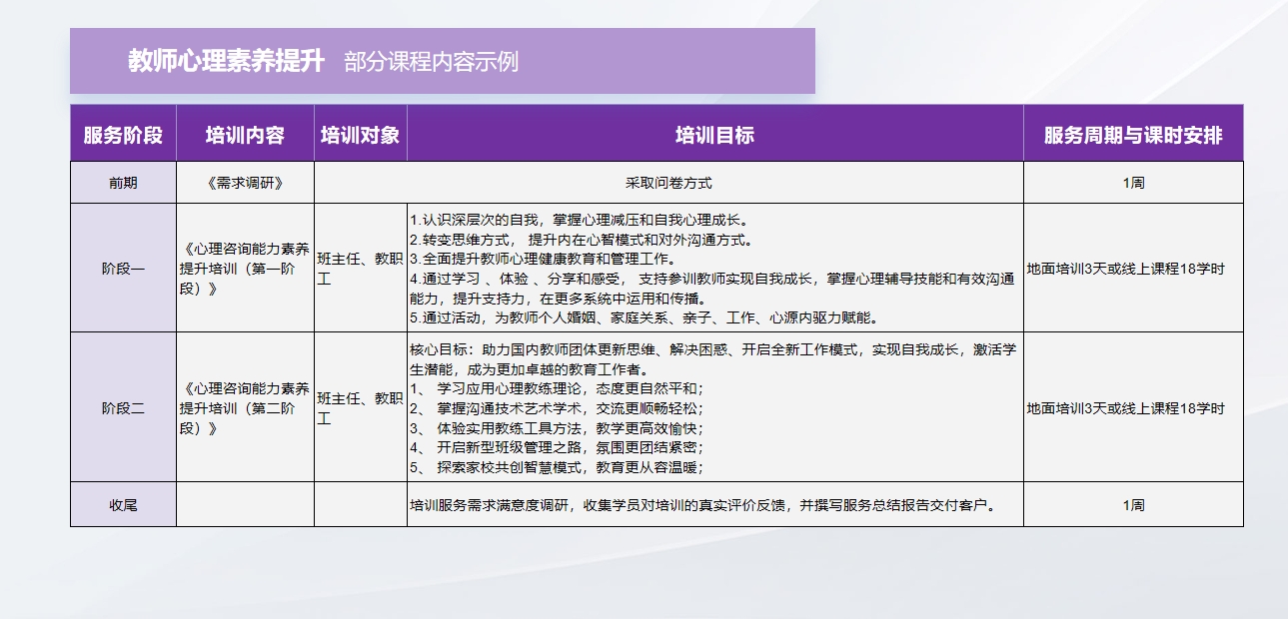Viewport: 1288px width, 619px height.
Task: Click 地面培训3天 cell in 阶段一 row
Action: 1133,268
